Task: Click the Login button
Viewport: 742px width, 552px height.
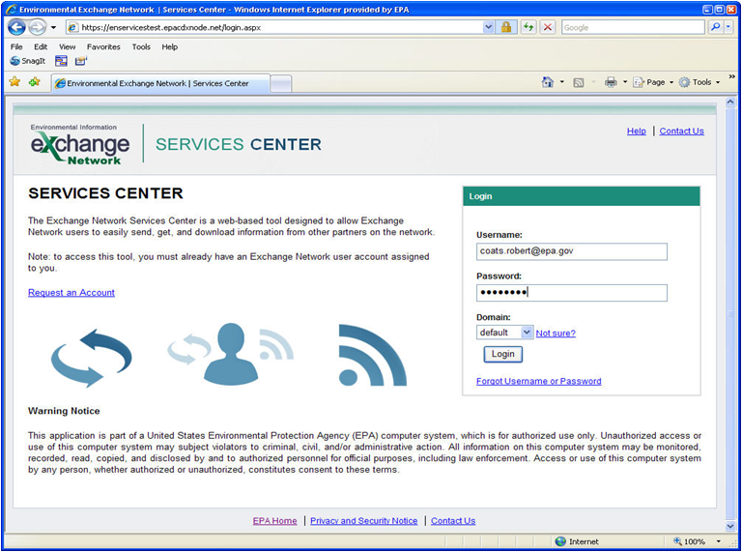Action: click(502, 354)
